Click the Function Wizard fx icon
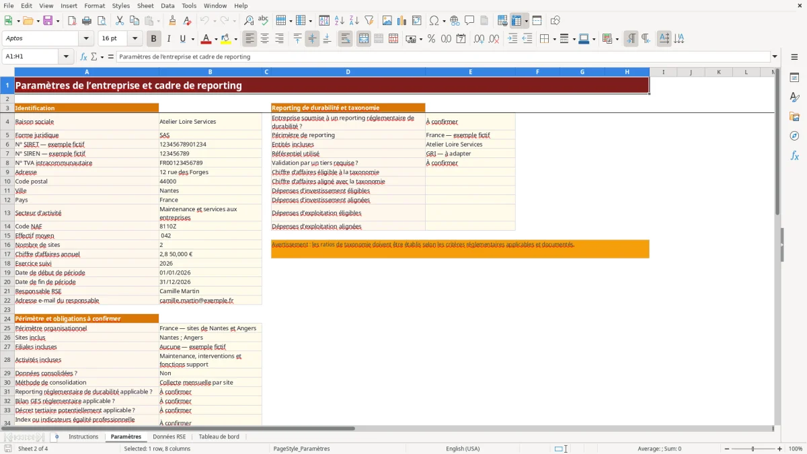Screen dimensions: 807x454 click(x=83, y=56)
